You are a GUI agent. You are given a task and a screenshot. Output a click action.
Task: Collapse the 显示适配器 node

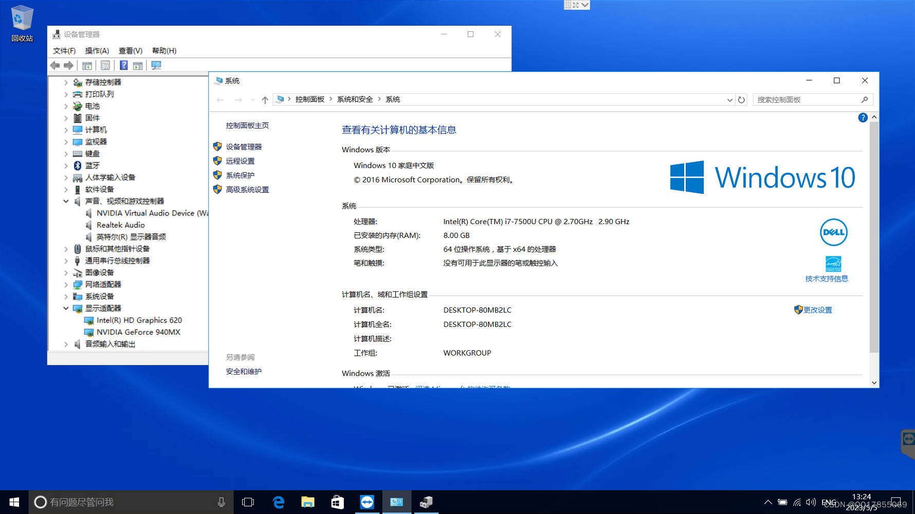[x=66, y=308]
